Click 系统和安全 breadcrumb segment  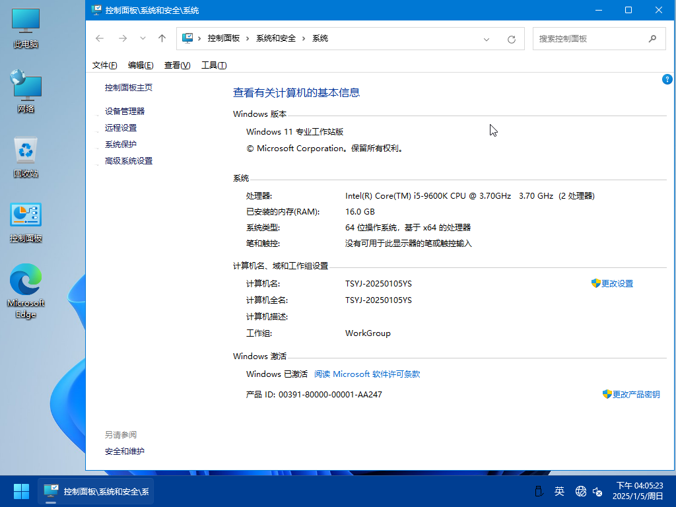(x=276, y=38)
